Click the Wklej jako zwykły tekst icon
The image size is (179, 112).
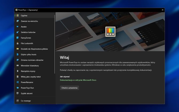[18, 77]
